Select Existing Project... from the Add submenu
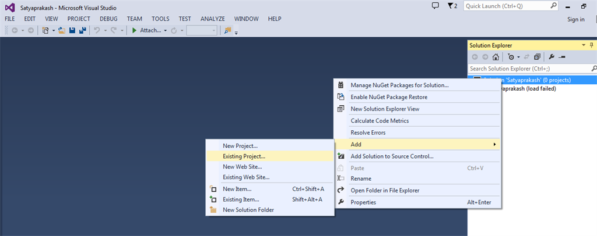 [x=244, y=156]
